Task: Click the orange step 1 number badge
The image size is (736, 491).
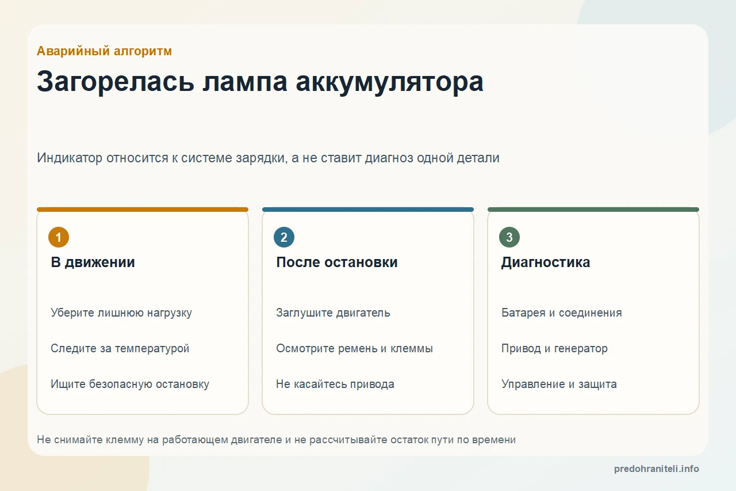Action: click(x=59, y=237)
